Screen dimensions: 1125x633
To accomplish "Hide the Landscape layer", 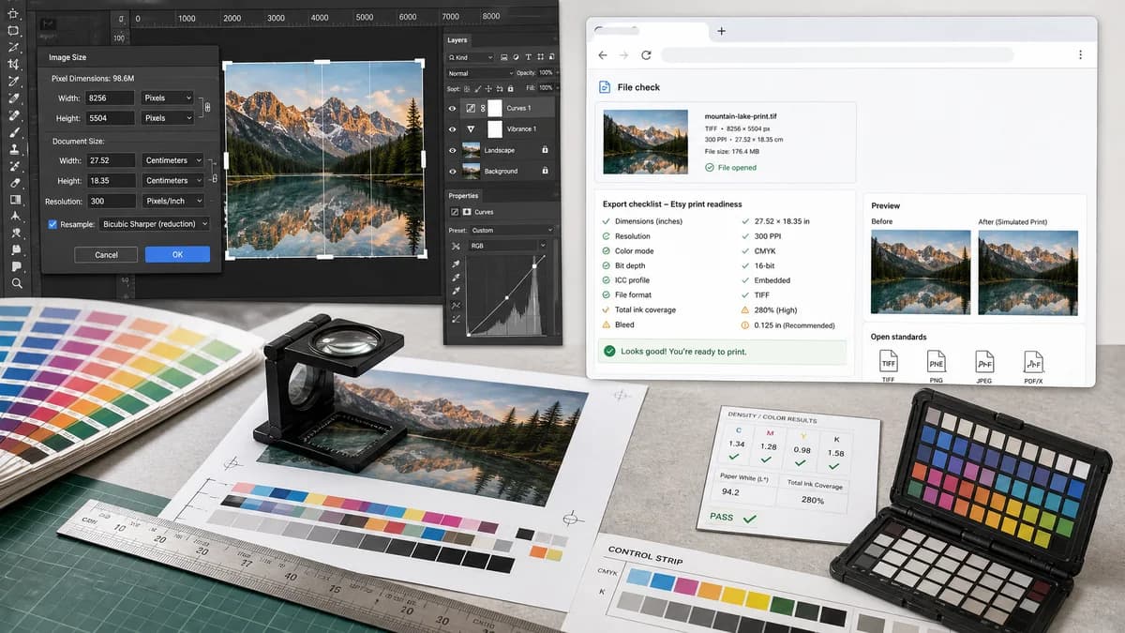I will click(453, 150).
